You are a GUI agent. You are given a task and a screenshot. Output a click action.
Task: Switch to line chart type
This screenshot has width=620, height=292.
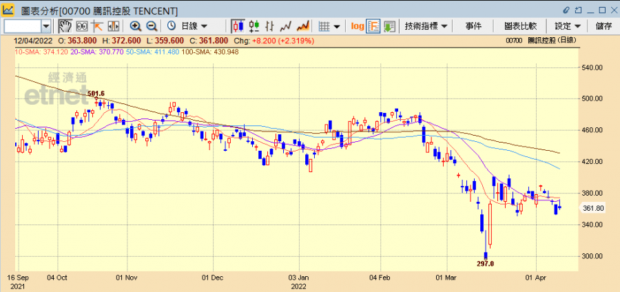[286, 26]
